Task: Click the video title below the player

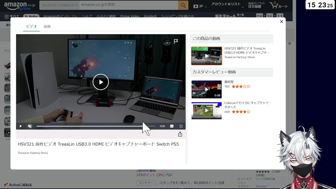Action: tap(98, 144)
